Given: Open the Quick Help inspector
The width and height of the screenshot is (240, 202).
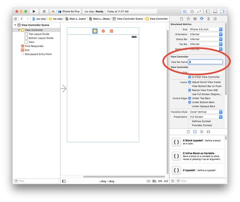Looking at the screenshot, I should (188, 19).
